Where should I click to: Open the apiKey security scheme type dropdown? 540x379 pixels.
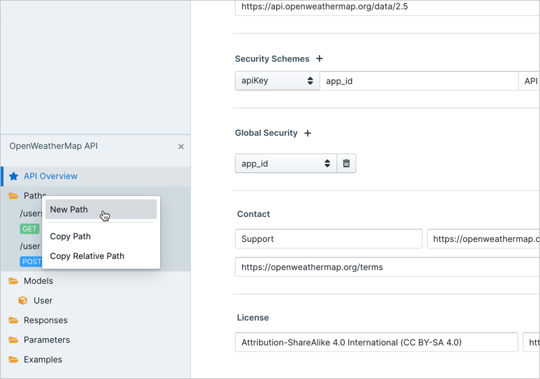click(x=277, y=80)
